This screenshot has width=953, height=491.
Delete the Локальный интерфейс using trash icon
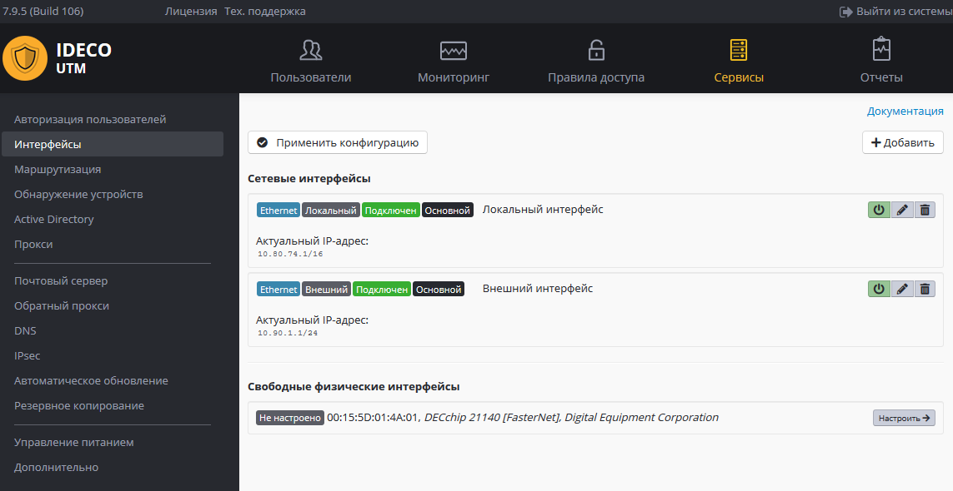point(925,210)
